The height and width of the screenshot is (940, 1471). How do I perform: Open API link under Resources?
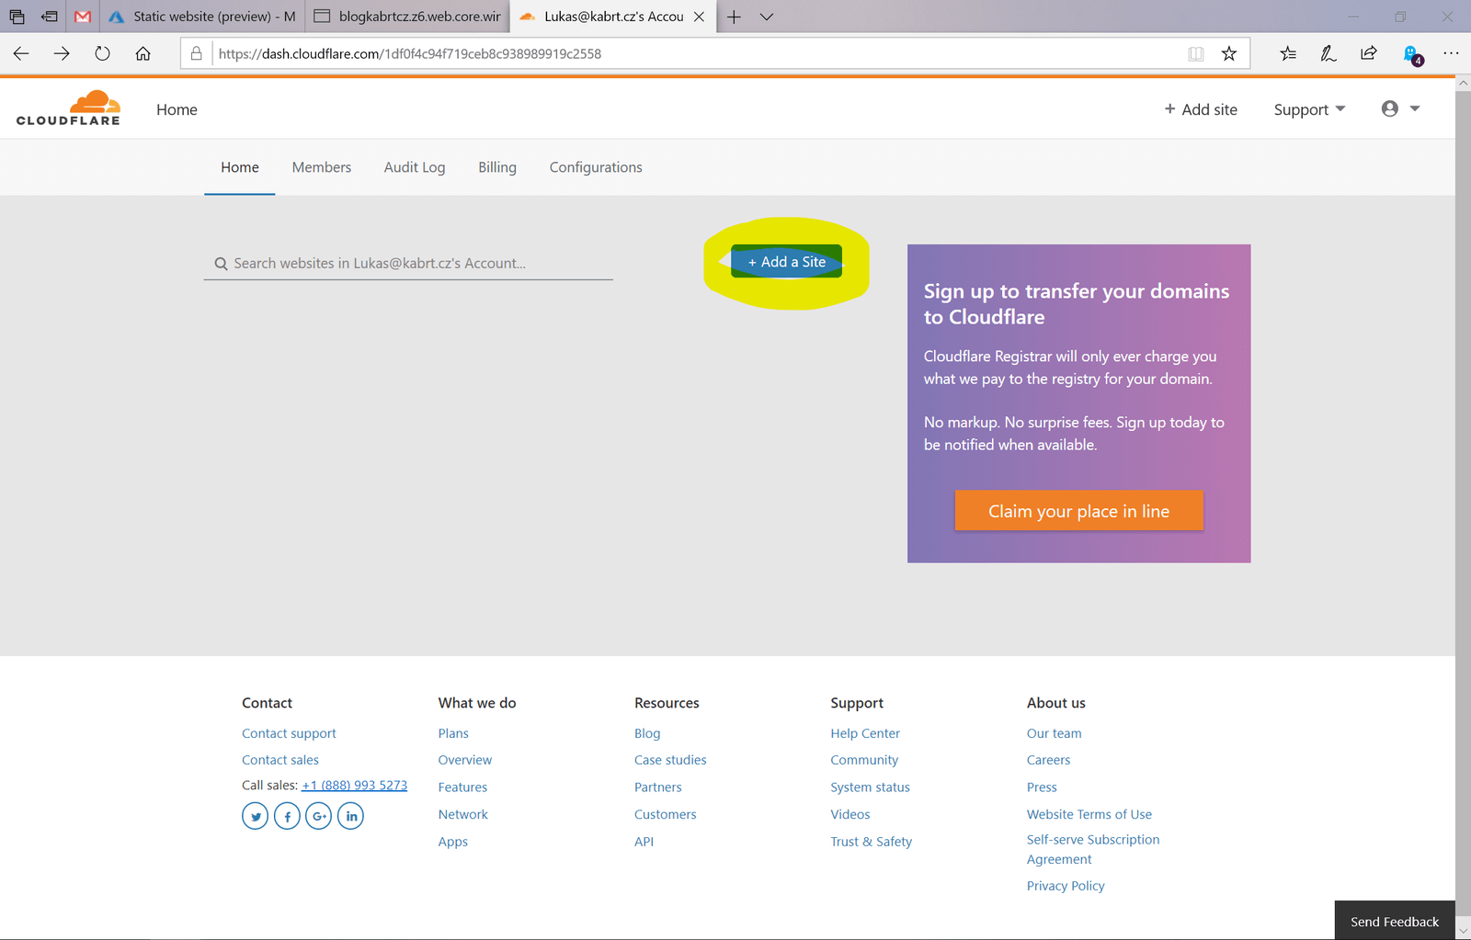click(x=644, y=842)
